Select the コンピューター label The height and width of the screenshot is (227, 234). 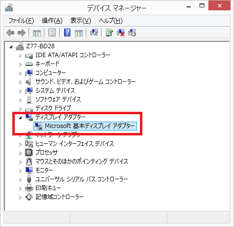(x=51, y=73)
